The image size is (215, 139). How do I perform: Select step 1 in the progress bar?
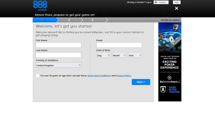(x=45, y=20)
